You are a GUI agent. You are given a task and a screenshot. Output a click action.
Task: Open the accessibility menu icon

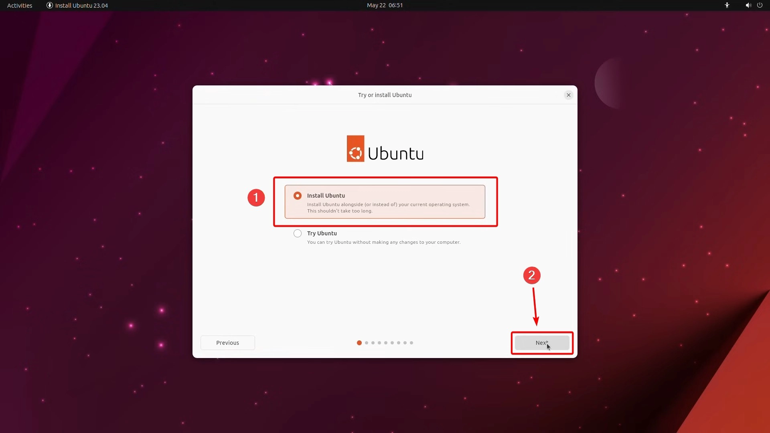[x=727, y=5]
